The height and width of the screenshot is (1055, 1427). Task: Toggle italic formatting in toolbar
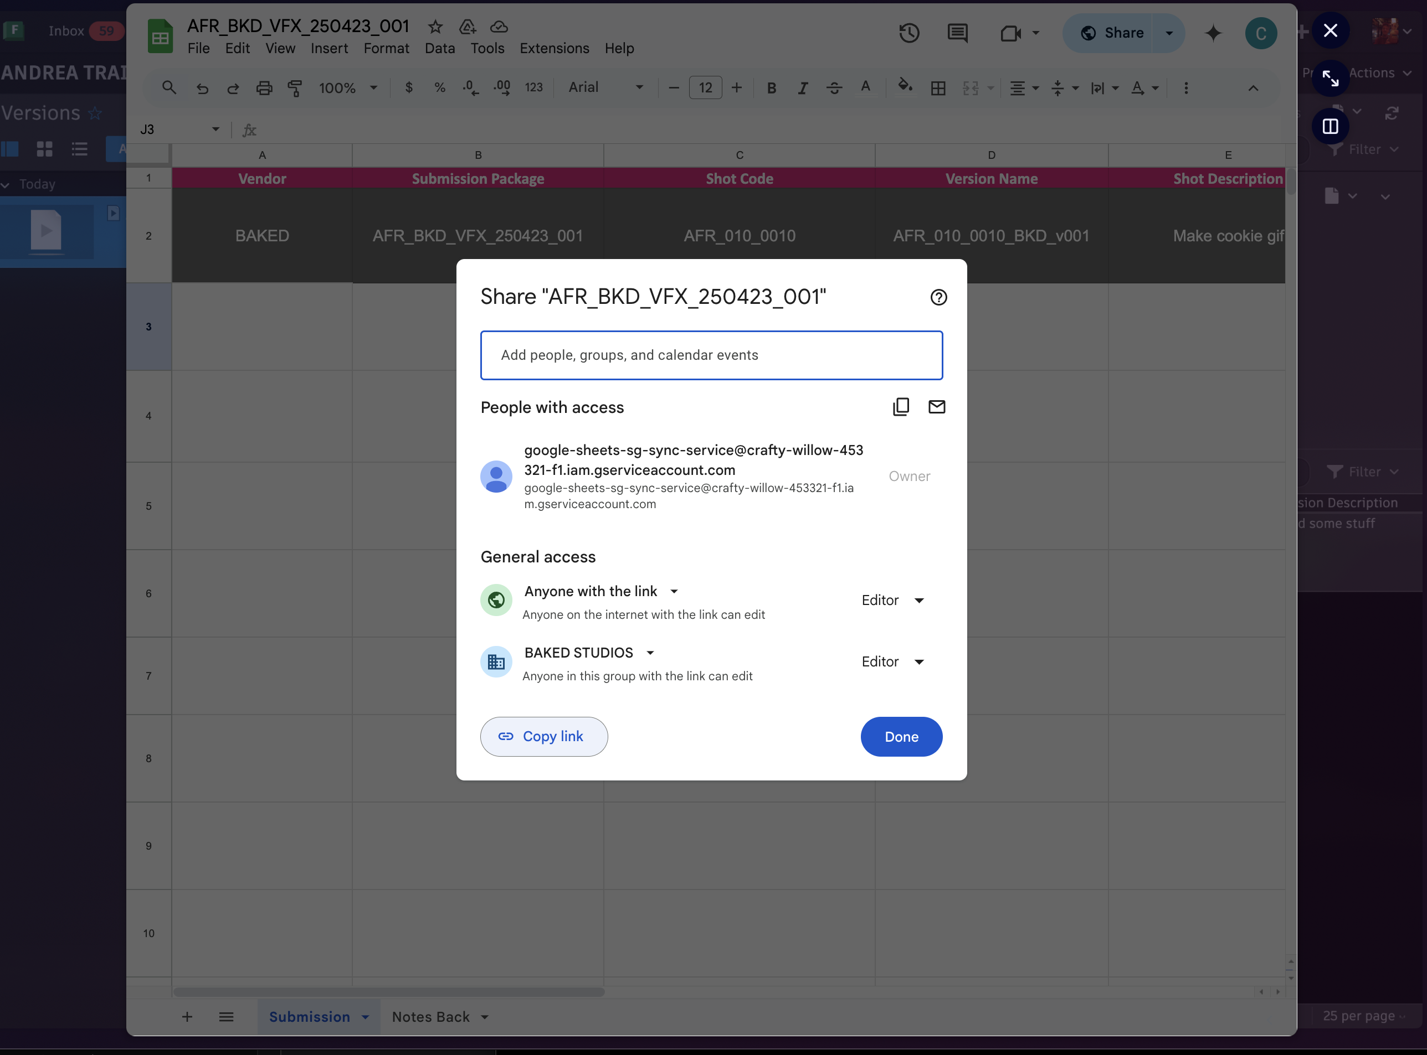point(803,88)
